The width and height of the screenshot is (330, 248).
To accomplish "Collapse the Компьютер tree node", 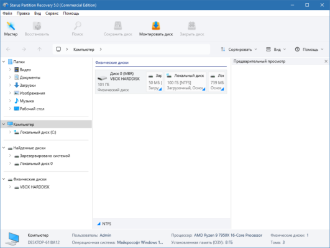I will coord(4,125).
